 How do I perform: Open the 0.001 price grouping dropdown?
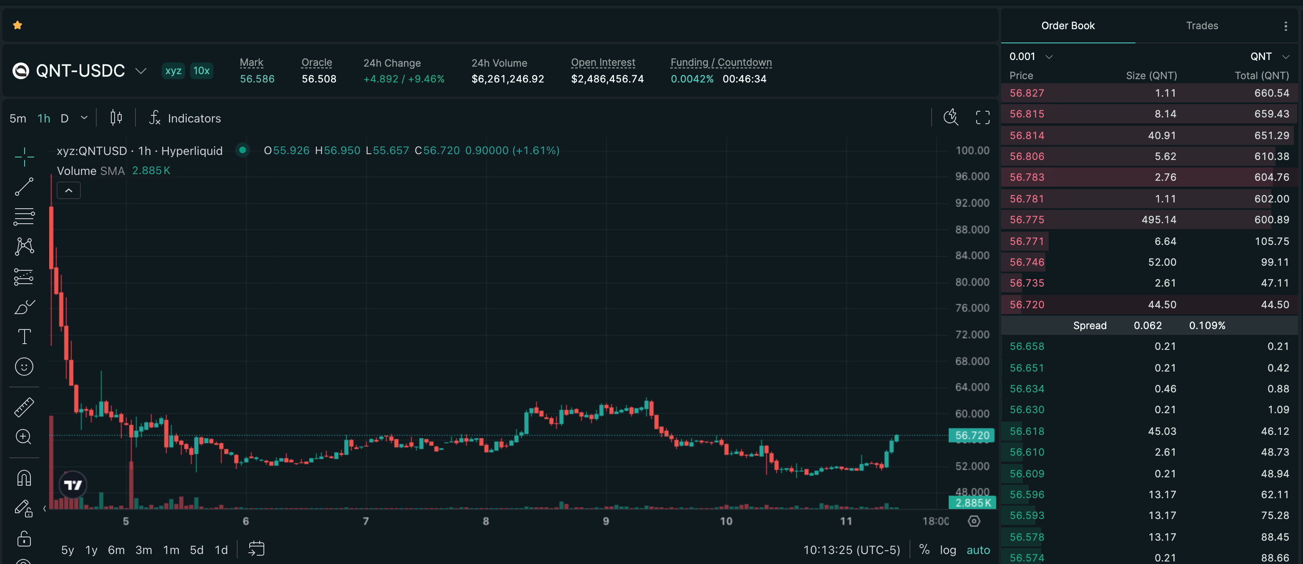click(1031, 57)
